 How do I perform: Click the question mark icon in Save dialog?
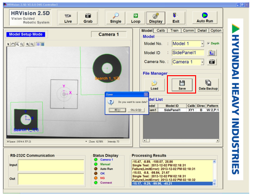point(111,102)
